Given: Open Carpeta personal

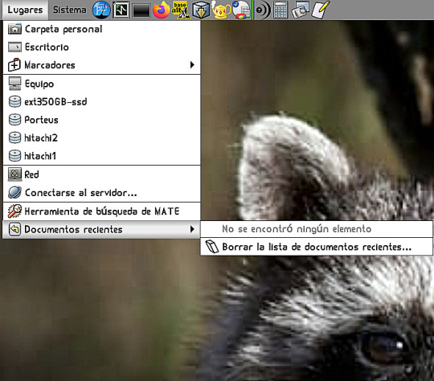Looking at the screenshot, I should pos(101,29).
